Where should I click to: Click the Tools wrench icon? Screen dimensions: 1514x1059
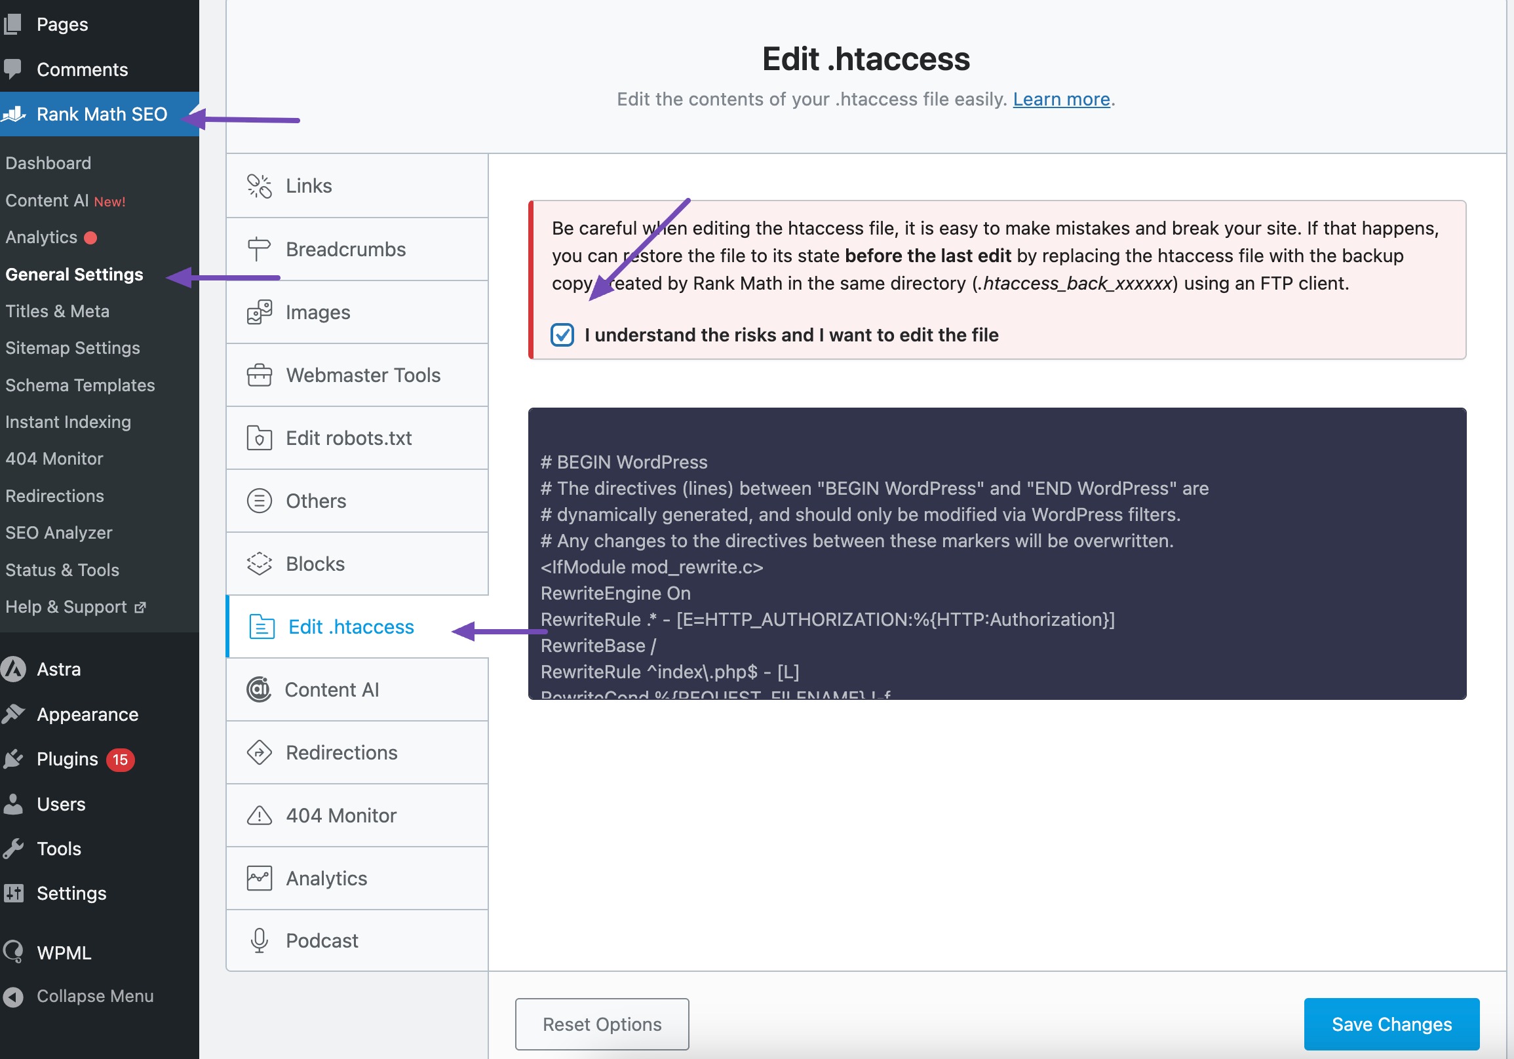point(13,849)
